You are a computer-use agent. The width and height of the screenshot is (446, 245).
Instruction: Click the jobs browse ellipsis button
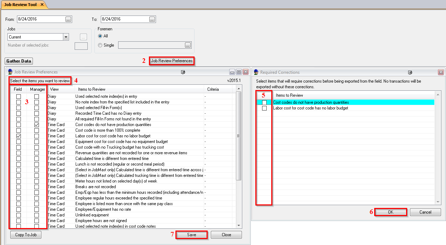tap(83, 37)
